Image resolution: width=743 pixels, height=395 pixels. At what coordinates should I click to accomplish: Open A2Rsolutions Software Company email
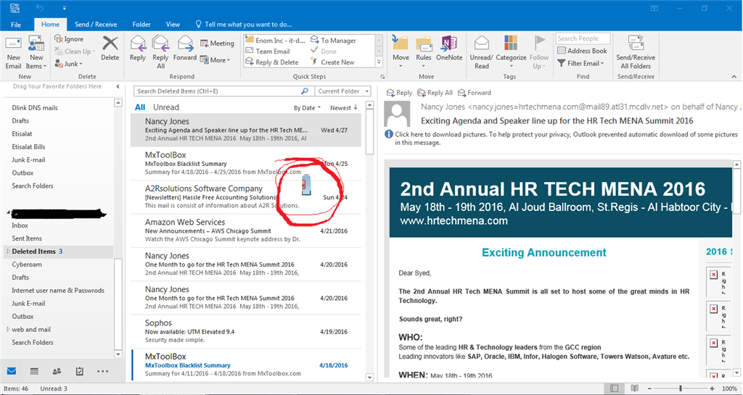[246, 197]
